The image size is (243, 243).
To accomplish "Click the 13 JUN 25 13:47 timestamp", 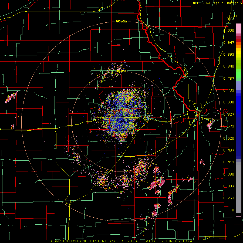I will (176, 241).
